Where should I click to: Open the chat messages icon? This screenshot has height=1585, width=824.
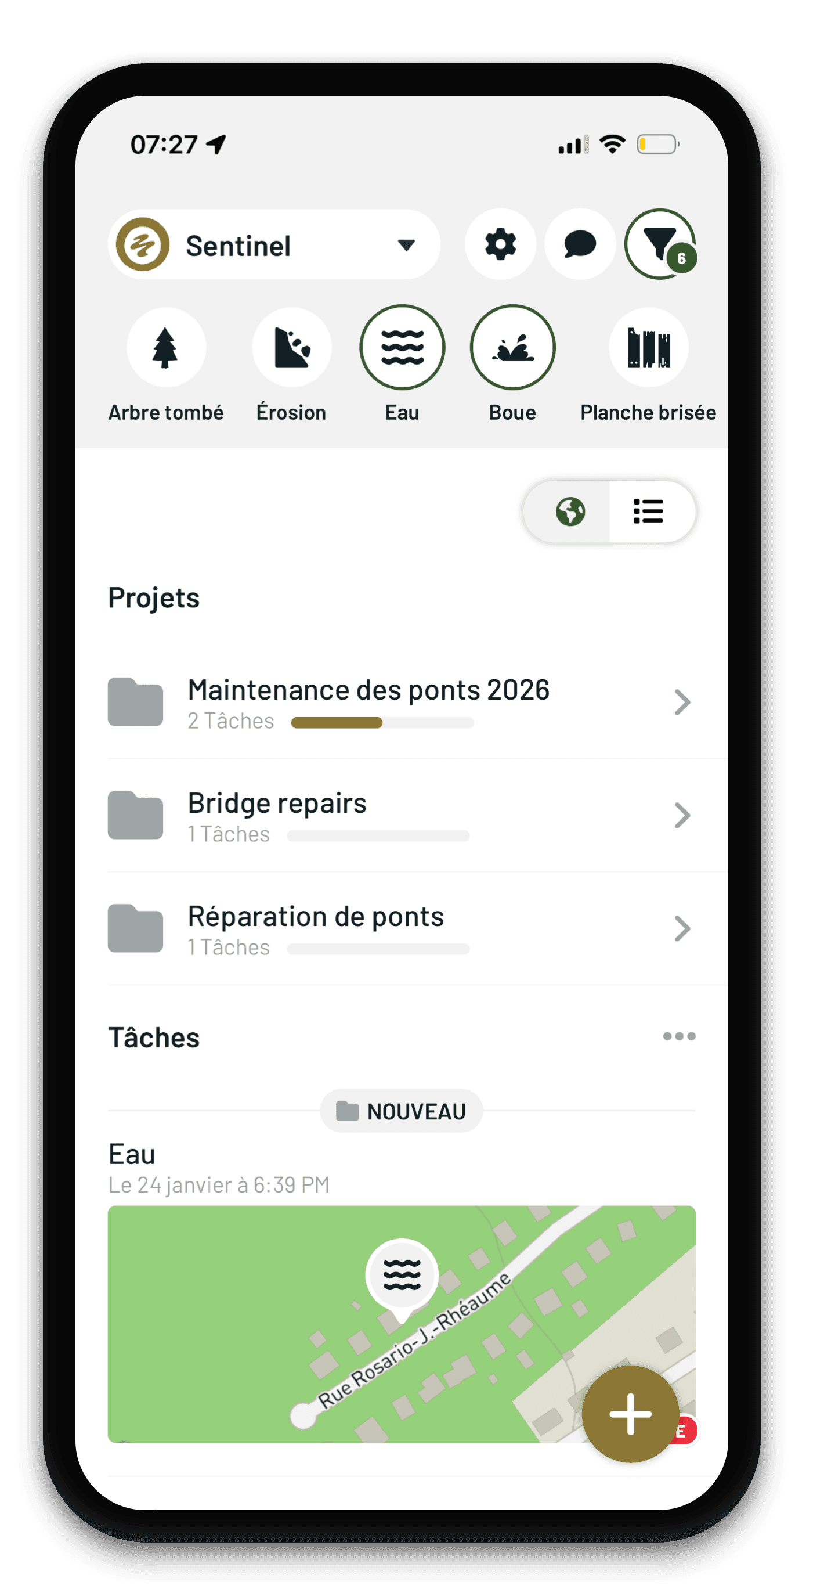pyautogui.click(x=579, y=244)
